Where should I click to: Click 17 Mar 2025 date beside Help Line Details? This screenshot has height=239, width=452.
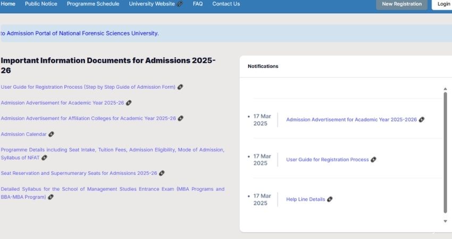point(262,200)
